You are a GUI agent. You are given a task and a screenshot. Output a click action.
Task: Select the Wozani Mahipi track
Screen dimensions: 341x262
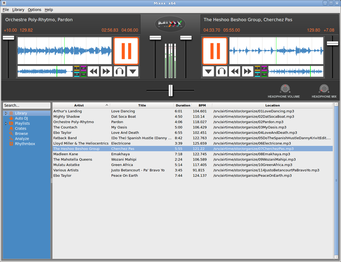click(192, 159)
